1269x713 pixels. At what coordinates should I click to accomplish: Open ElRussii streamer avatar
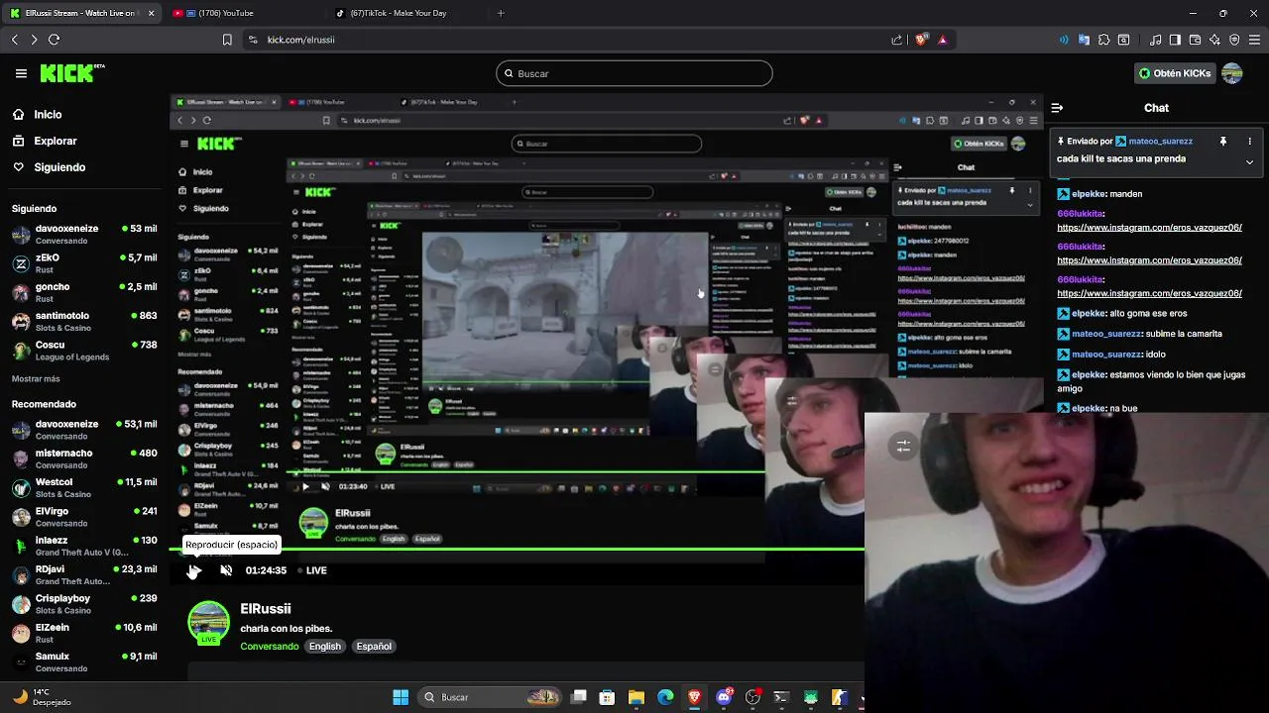(x=209, y=623)
